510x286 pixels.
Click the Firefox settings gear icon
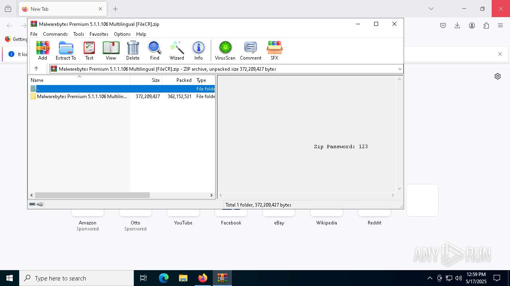pyautogui.click(x=498, y=76)
